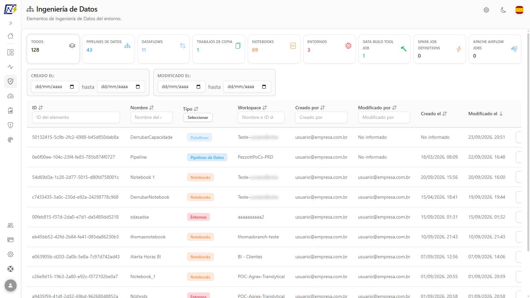Open the fingerprint sidebar icon
Screen dimensions: 530x298
(x=11, y=140)
